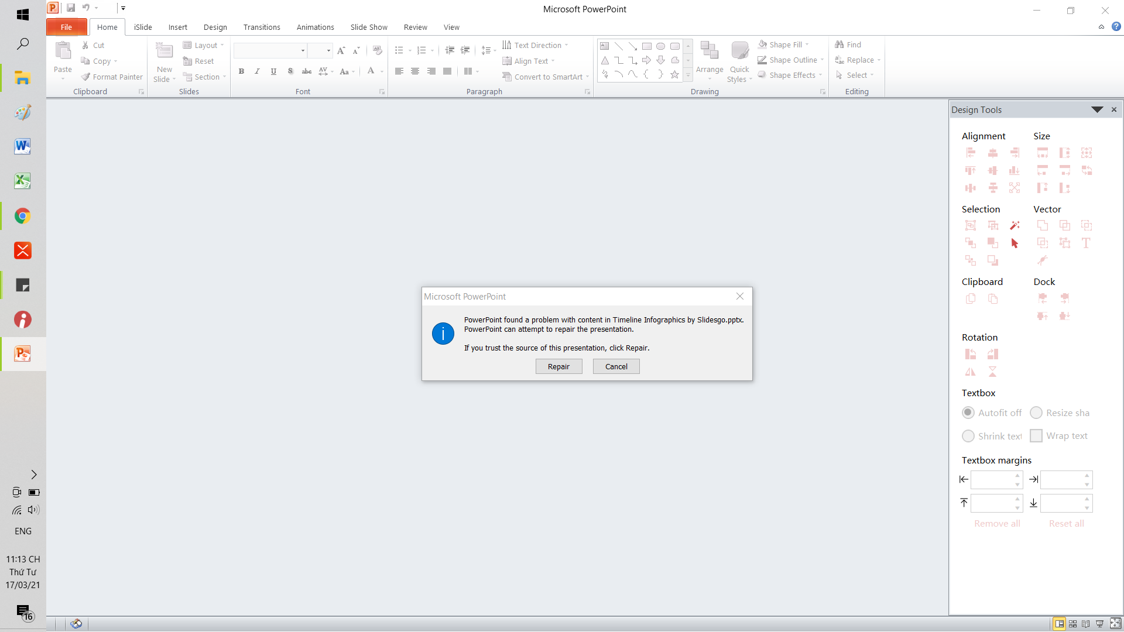Click the font color A swatch
Image resolution: width=1124 pixels, height=632 pixels.
371,71
